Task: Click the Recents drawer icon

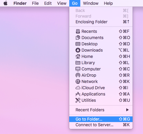Action: coord(78,31)
